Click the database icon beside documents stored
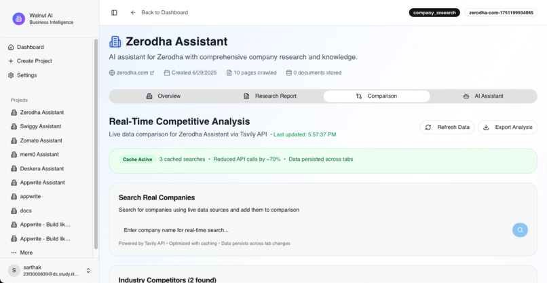 point(289,73)
